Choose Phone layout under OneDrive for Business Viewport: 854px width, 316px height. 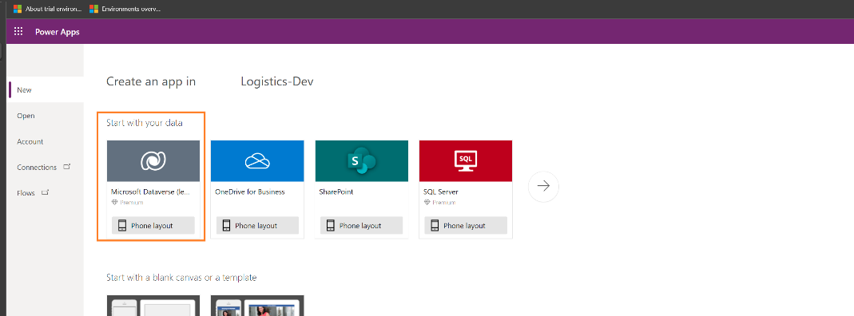pyautogui.click(x=257, y=226)
